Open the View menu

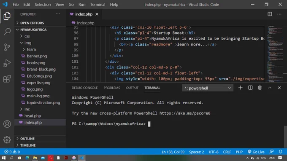(x=60, y=5)
